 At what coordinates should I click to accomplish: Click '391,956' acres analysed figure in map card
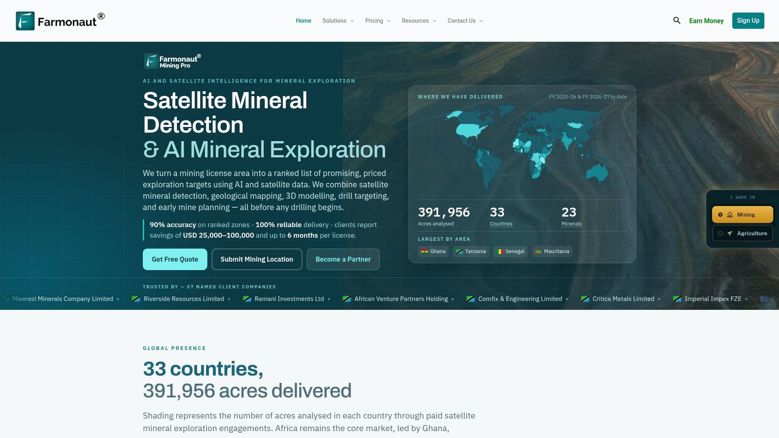point(444,212)
